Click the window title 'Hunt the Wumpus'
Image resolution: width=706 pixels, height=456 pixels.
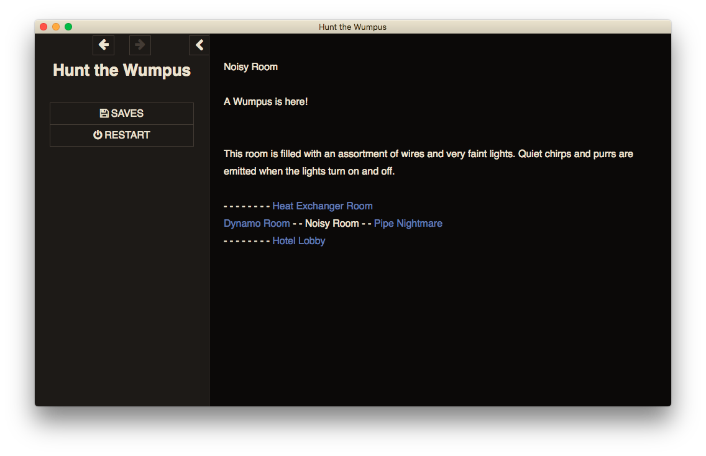click(352, 27)
